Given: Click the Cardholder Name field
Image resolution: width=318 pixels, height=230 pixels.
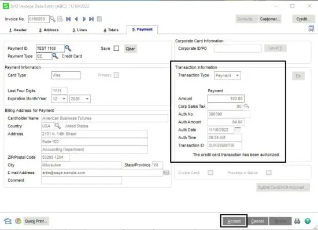Looking at the screenshot, I should click(x=105, y=118).
